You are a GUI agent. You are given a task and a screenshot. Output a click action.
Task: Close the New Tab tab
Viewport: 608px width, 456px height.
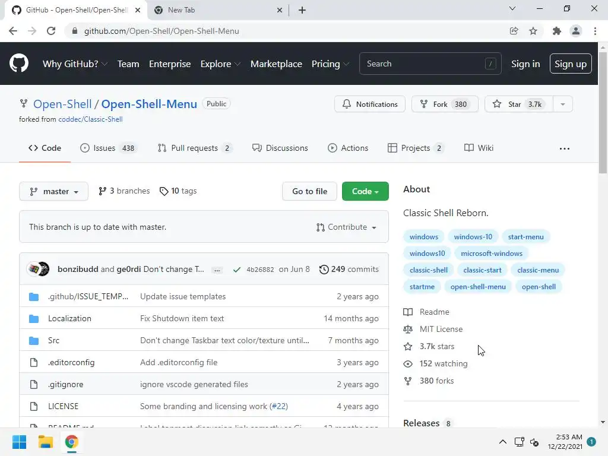280,10
